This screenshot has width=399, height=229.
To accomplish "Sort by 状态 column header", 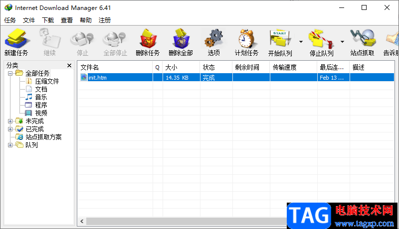I will click(x=216, y=67).
